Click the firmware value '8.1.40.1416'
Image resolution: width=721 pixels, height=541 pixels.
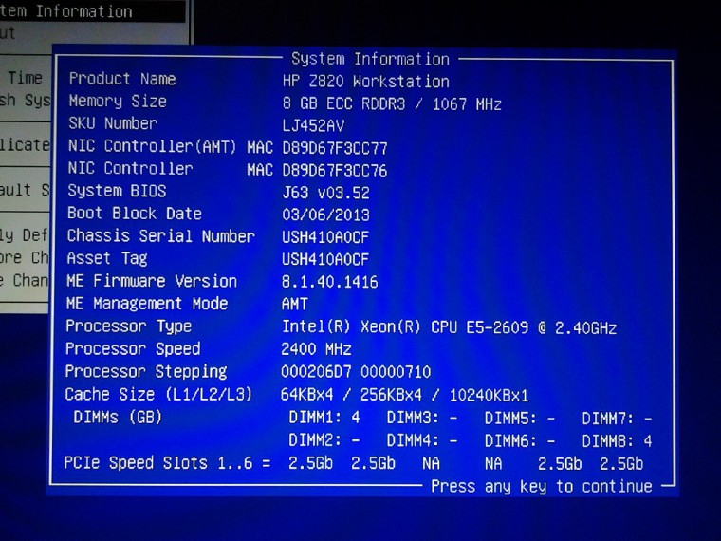pyautogui.click(x=330, y=282)
